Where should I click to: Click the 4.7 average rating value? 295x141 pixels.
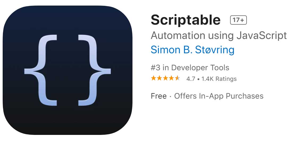pyautogui.click(x=191, y=79)
